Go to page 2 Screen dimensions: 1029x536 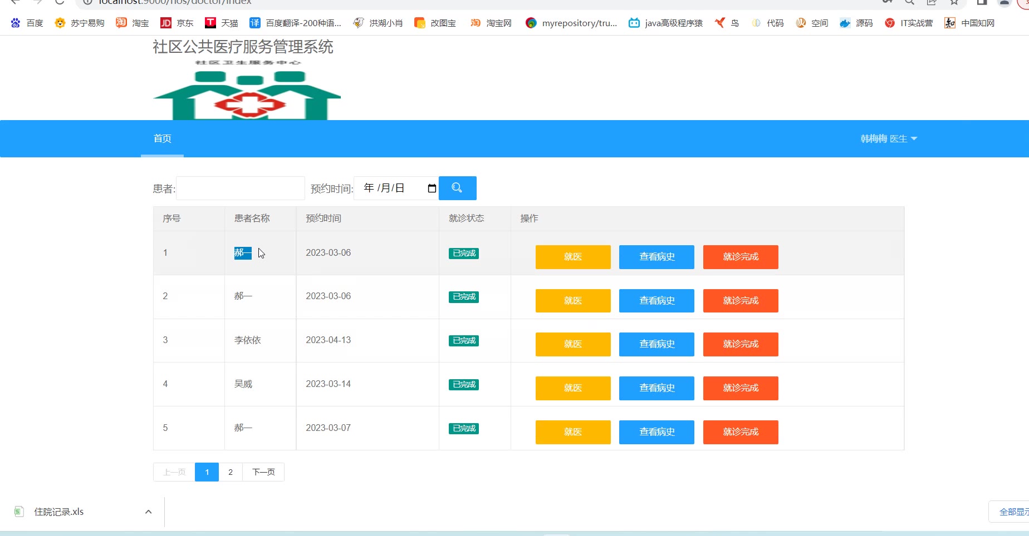point(231,472)
